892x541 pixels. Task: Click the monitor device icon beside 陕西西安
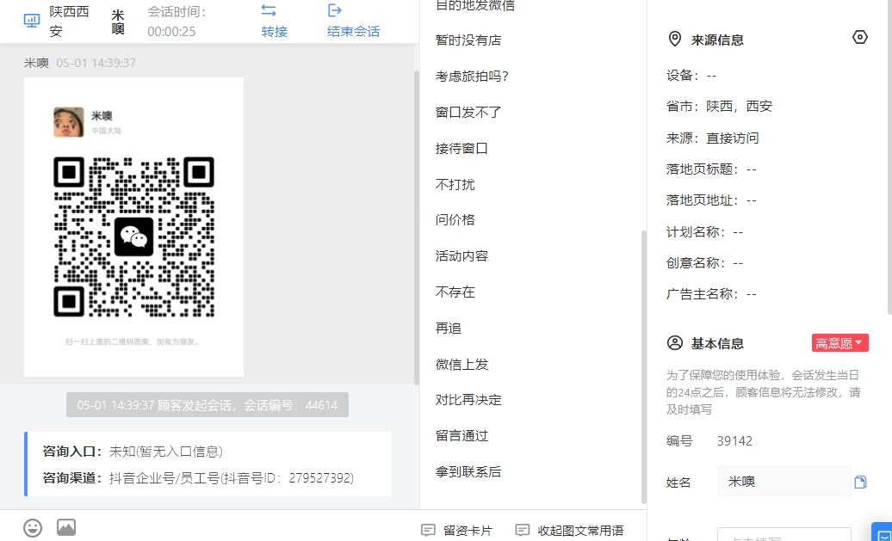click(32, 21)
